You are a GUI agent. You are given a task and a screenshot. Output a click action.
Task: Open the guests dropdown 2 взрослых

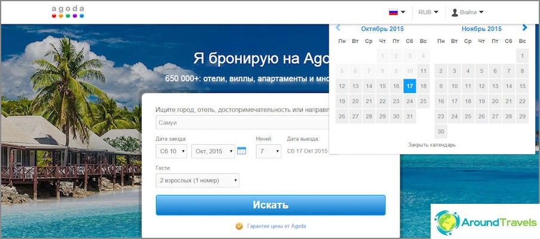197,180
